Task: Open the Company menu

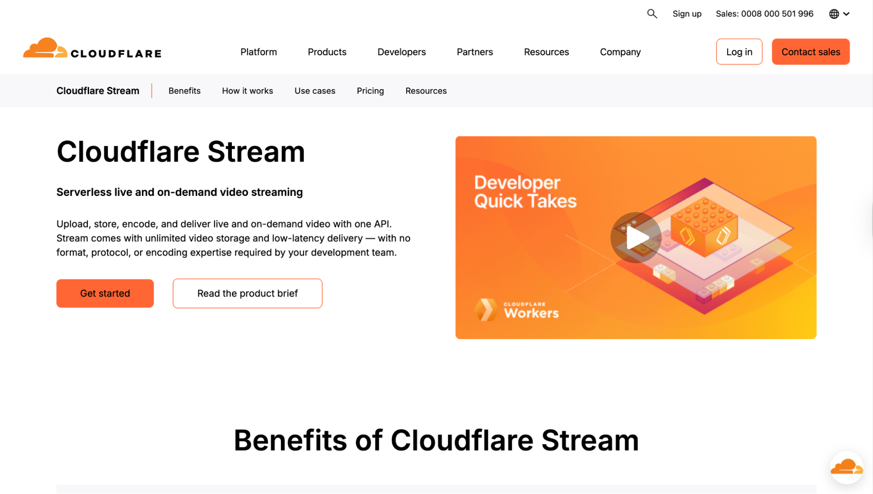Action: pos(620,52)
